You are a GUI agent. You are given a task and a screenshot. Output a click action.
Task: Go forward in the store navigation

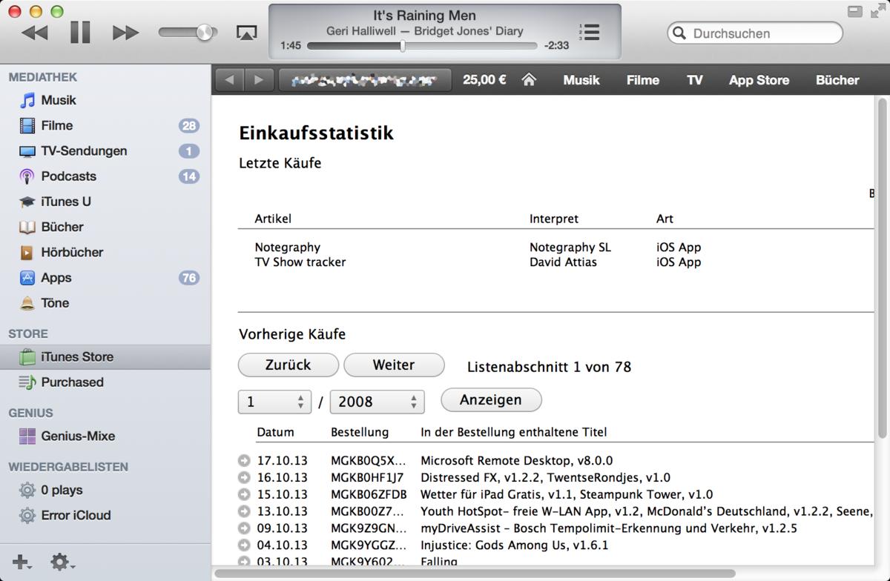pos(258,80)
